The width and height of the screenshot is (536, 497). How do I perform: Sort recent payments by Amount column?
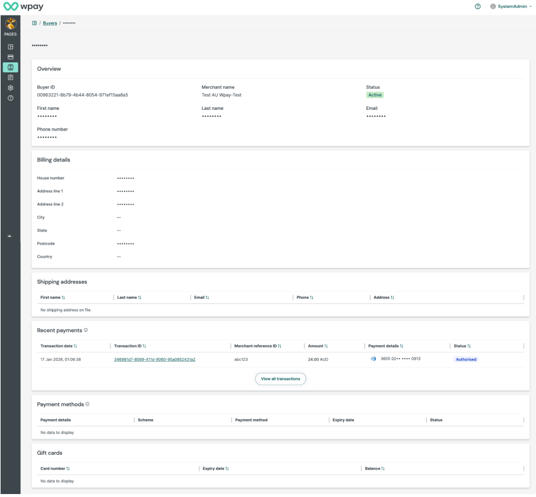(x=318, y=346)
